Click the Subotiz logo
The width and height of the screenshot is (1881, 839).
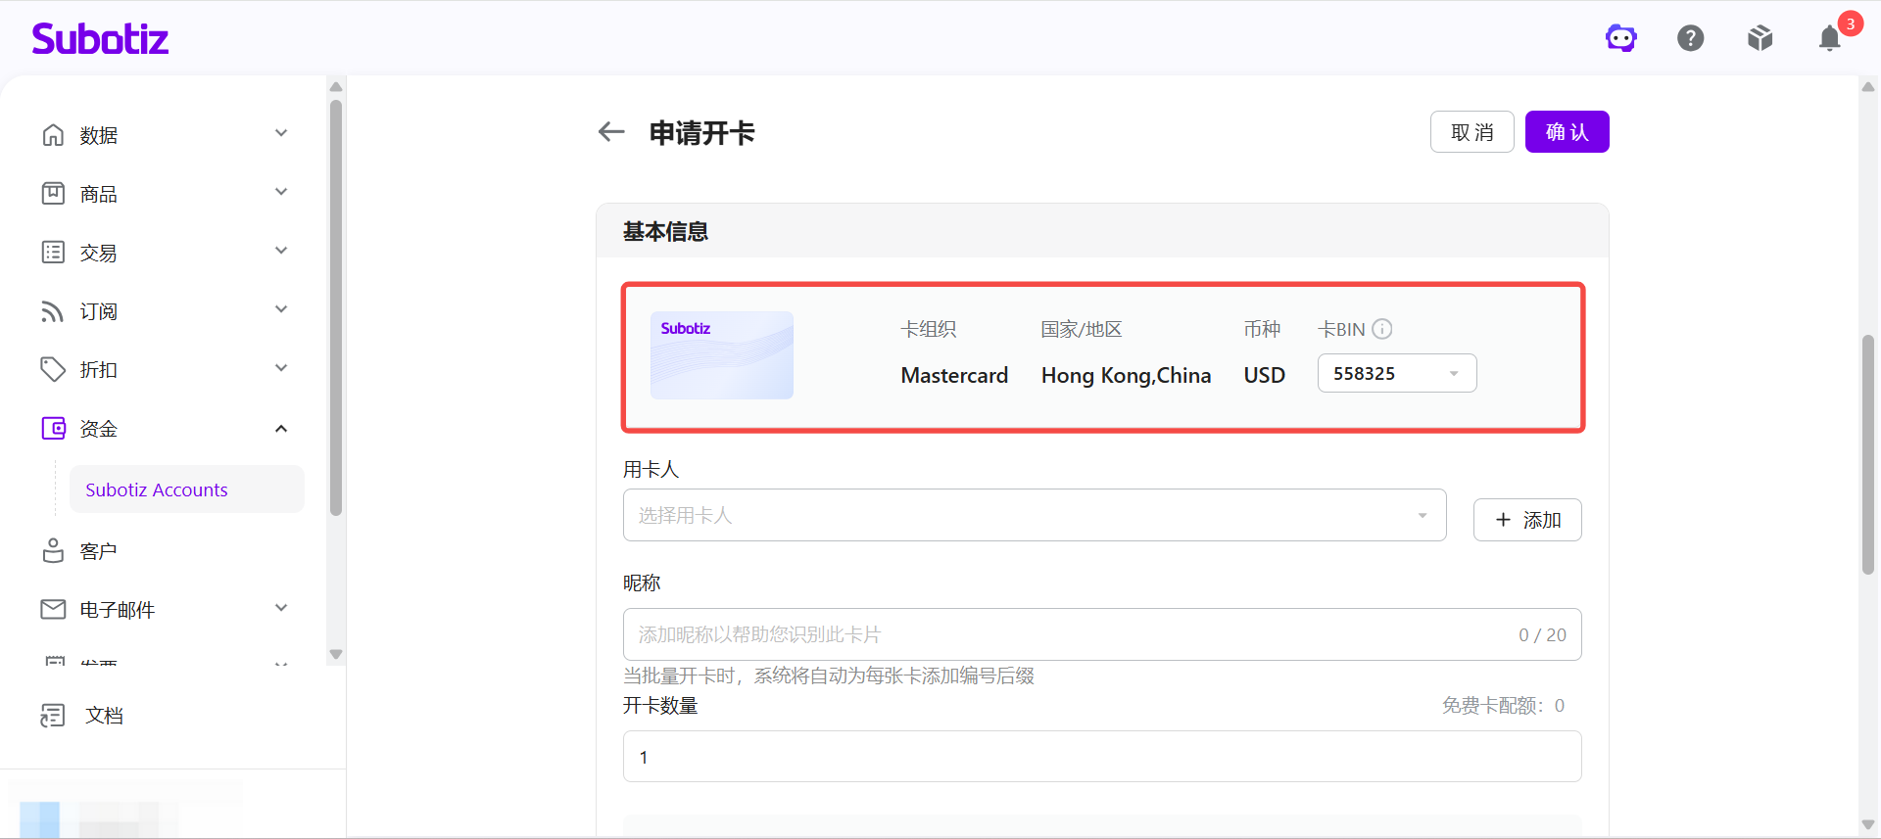pos(100,38)
